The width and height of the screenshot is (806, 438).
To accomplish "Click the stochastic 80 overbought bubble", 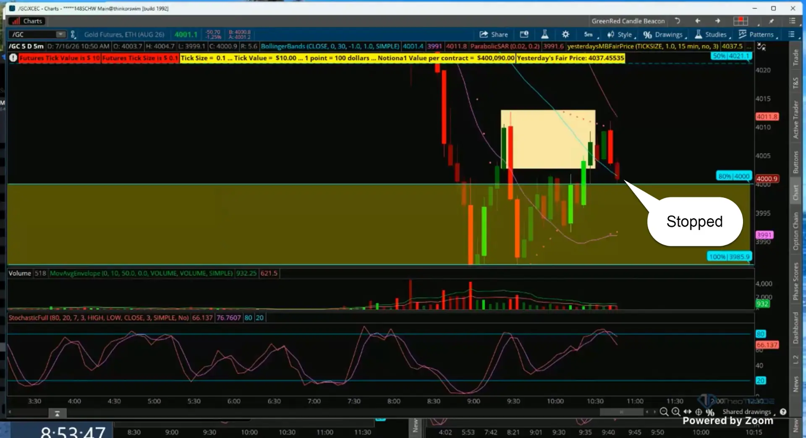I will [x=761, y=334].
